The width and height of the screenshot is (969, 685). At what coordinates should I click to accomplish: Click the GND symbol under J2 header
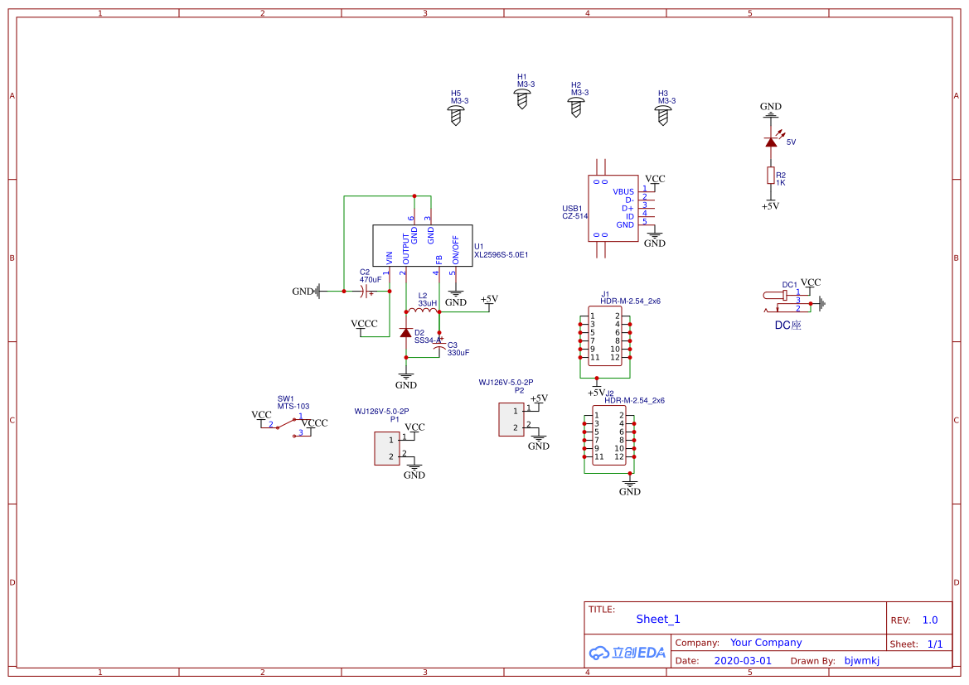click(x=630, y=488)
